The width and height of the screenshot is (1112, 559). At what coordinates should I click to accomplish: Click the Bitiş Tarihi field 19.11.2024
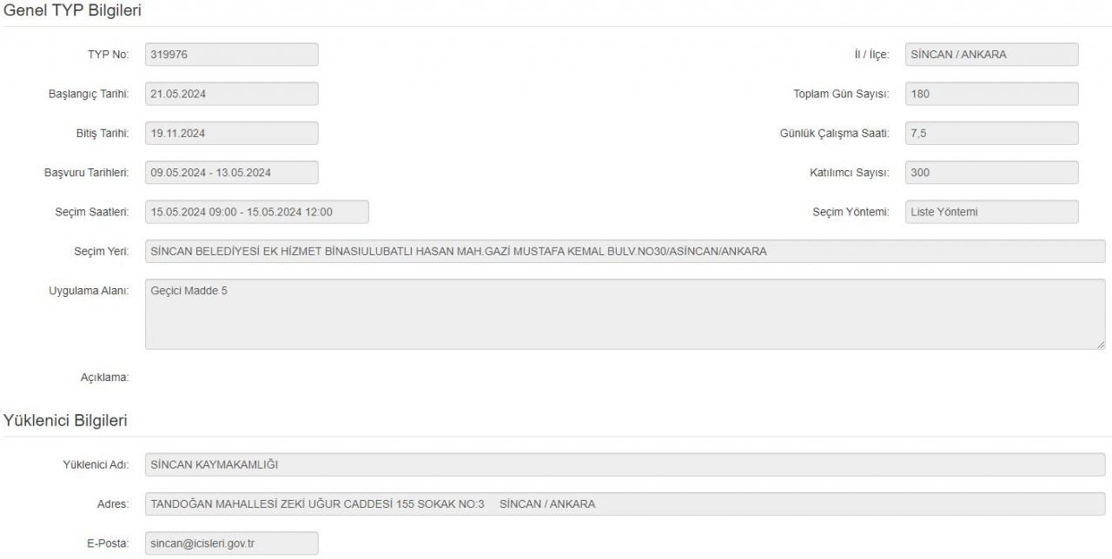pyautogui.click(x=231, y=134)
